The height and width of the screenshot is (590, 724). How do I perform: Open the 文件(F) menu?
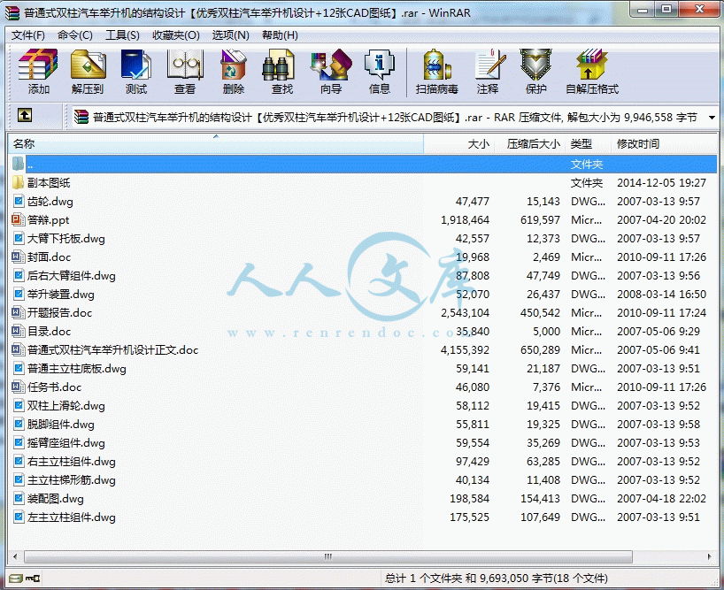click(x=27, y=35)
